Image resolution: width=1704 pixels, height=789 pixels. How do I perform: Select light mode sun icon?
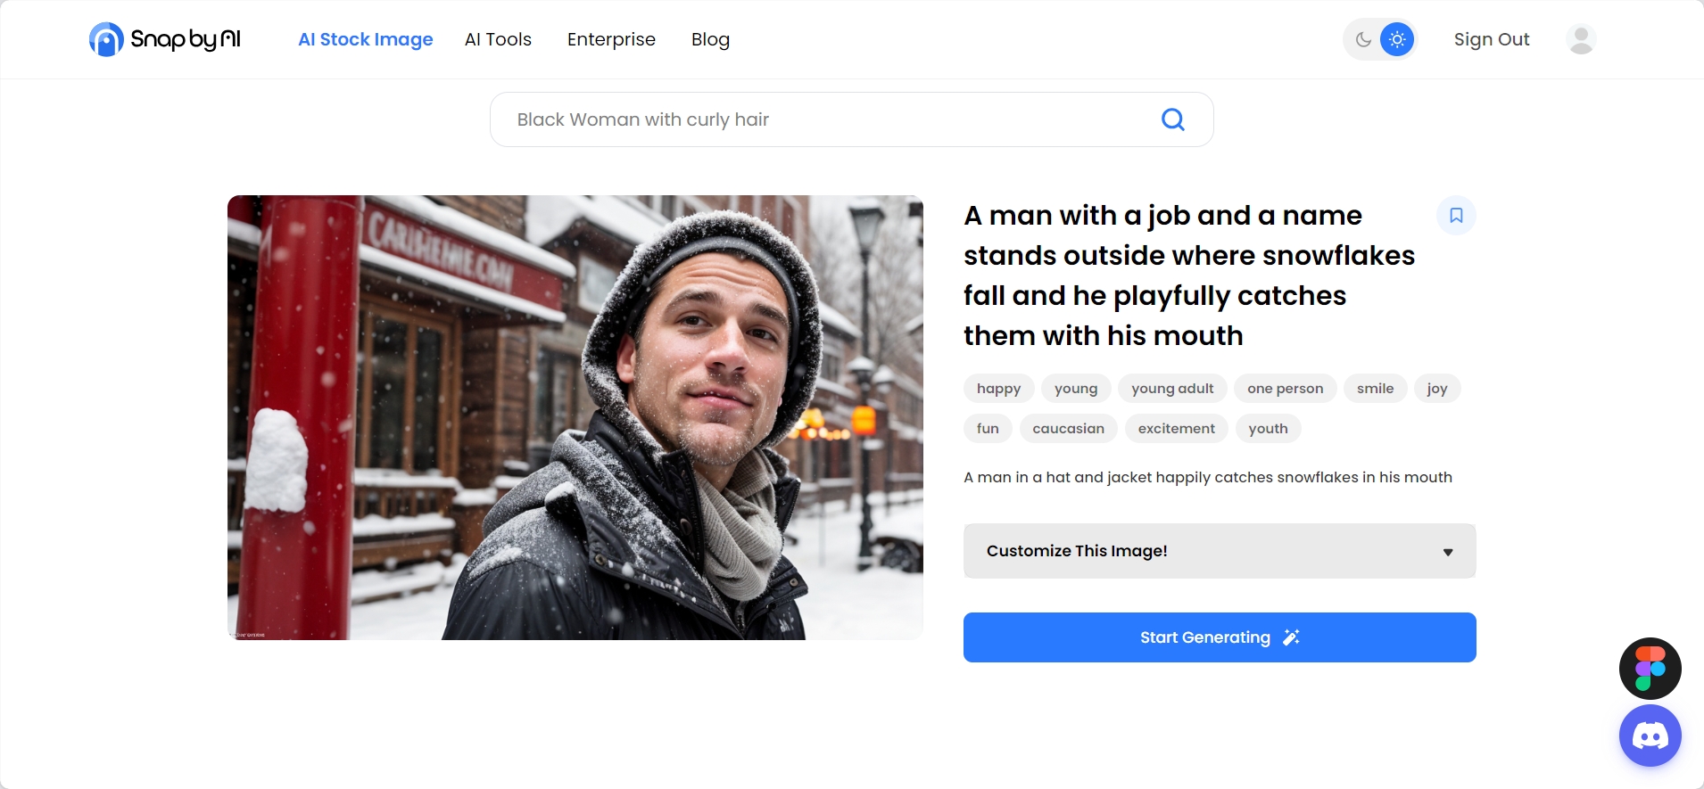[1397, 39]
